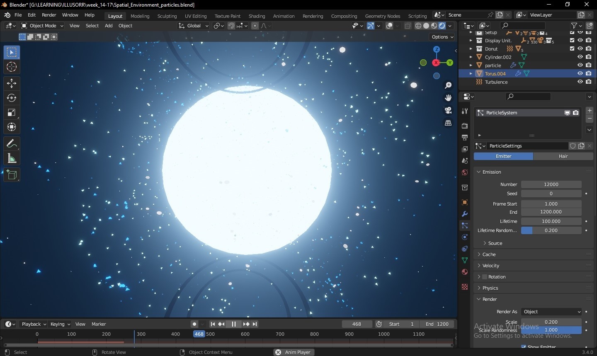Open the Particle properties tab icon
The image size is (597, 356).
pos(465,225)
